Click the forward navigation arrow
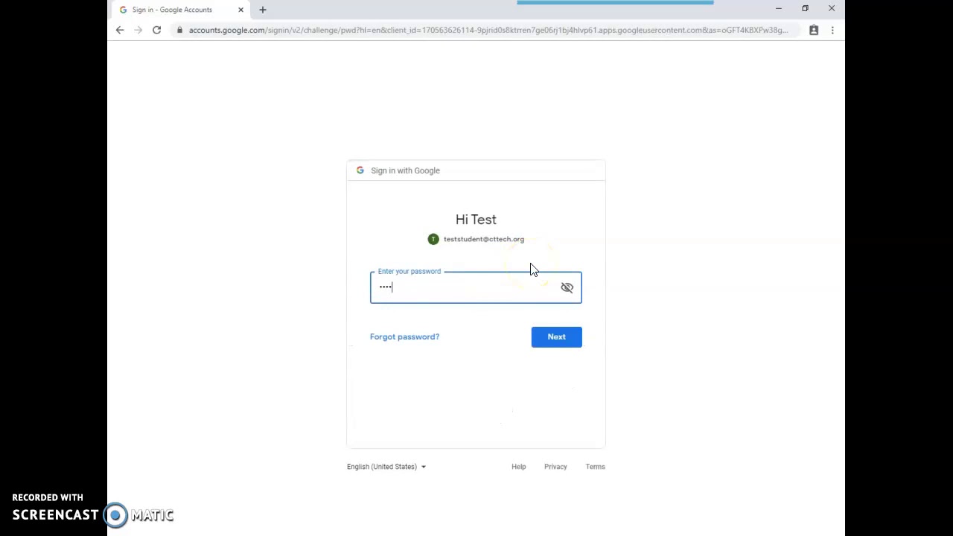The height and width of the screenshot is (536, 953). (138, 30)
